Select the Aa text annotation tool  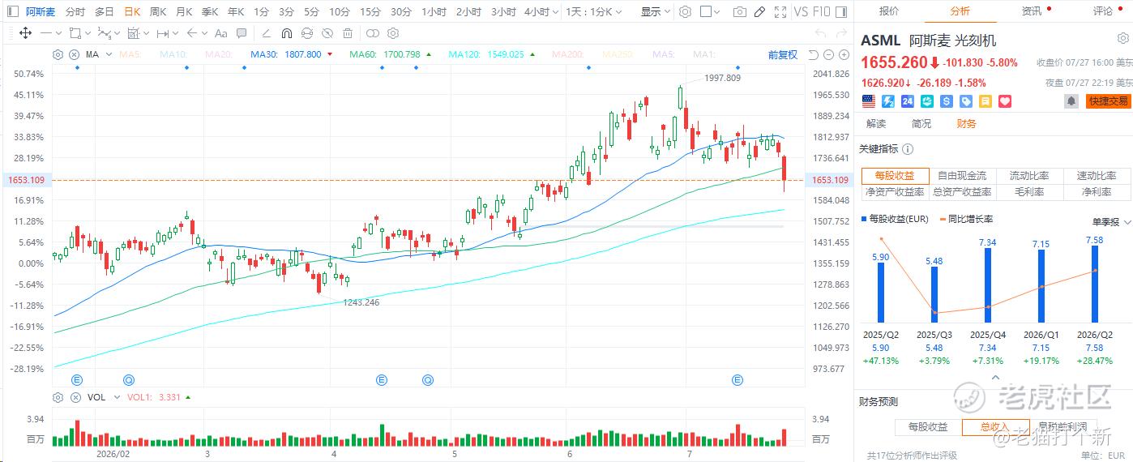(220, 33)
